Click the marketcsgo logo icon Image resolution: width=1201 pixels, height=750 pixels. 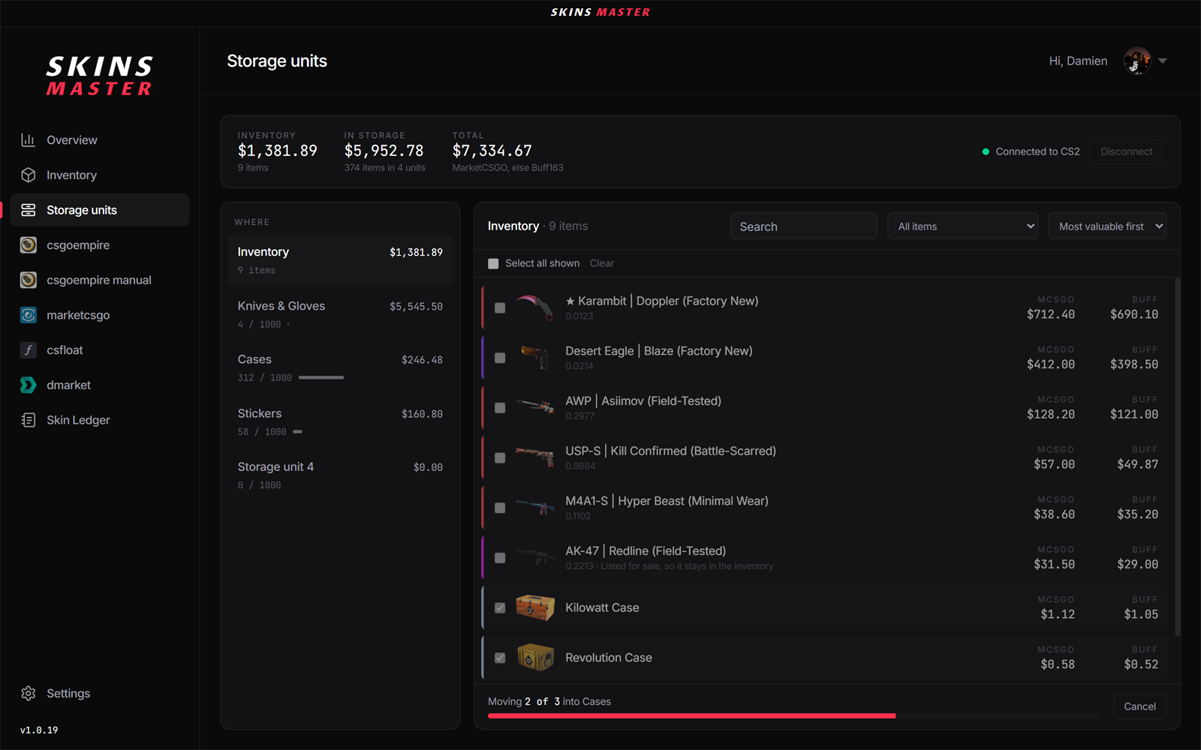pyautogui.click(x=29, y=315)
